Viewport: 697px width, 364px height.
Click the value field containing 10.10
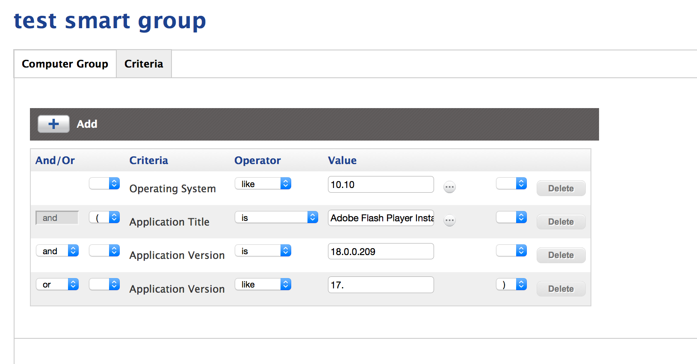coord(381,185)
